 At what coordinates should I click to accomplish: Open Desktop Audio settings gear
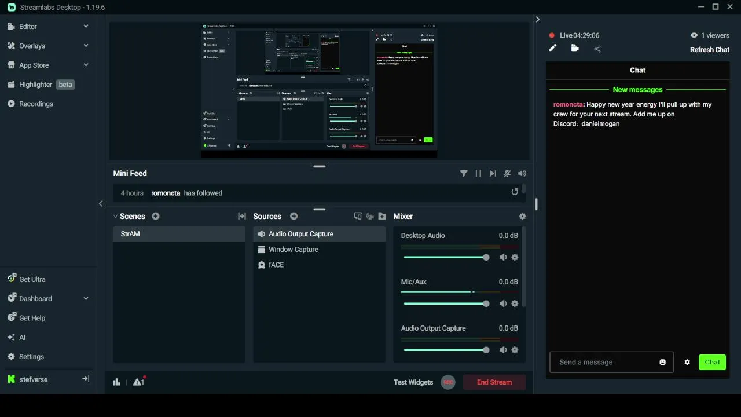pyautogui.click(x=515, y=257)
